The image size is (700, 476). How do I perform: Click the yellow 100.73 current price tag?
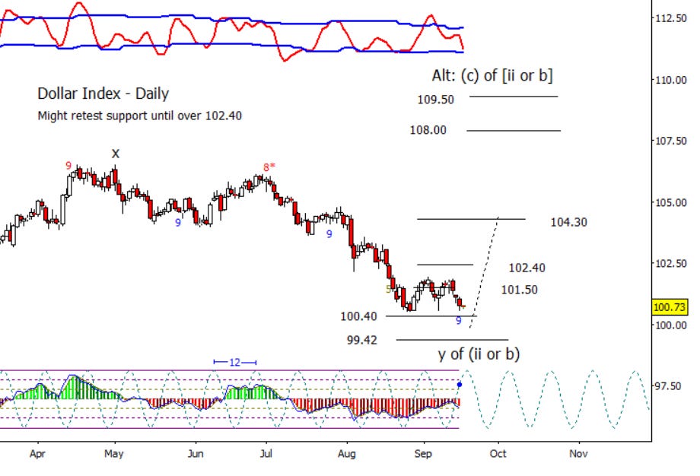coord(670,307)
